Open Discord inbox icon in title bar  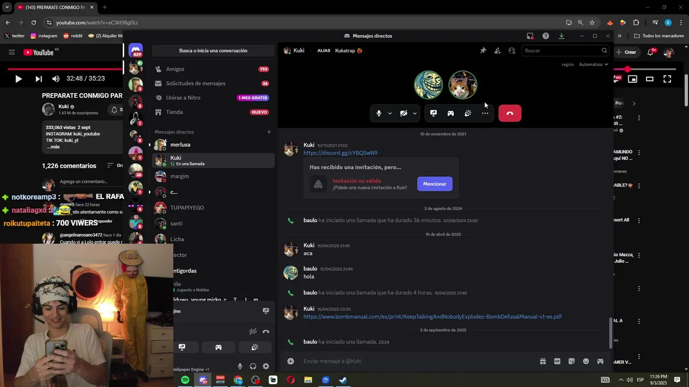[530, 36]
